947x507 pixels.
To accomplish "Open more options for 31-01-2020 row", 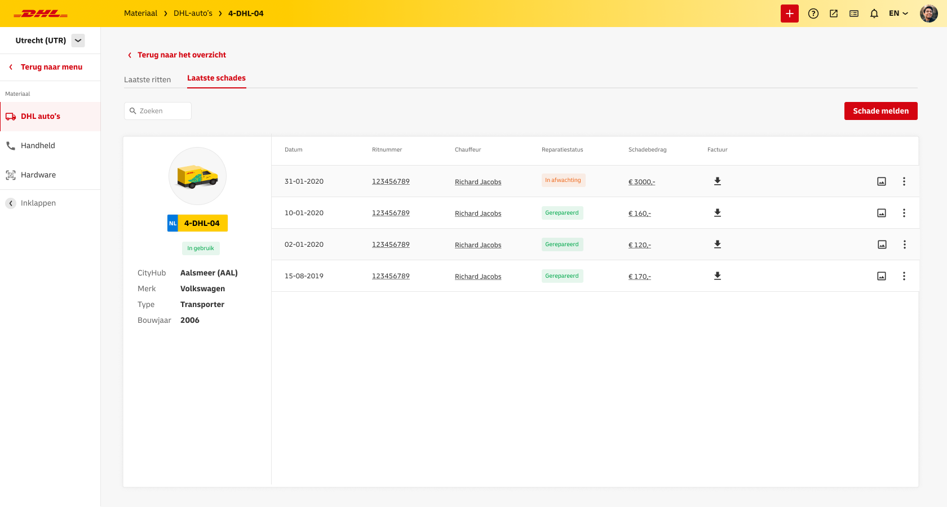I will (904, 181).
